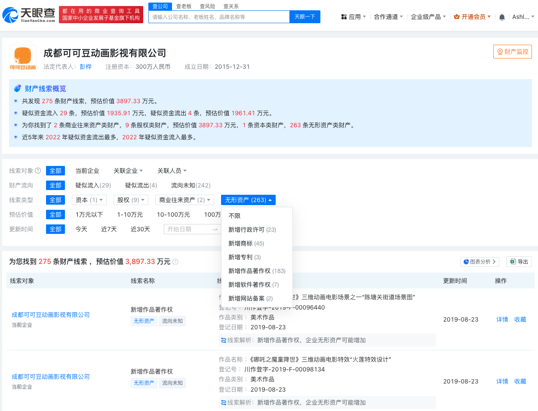Select the 1-10万元 value filter

tap(129, 215)
